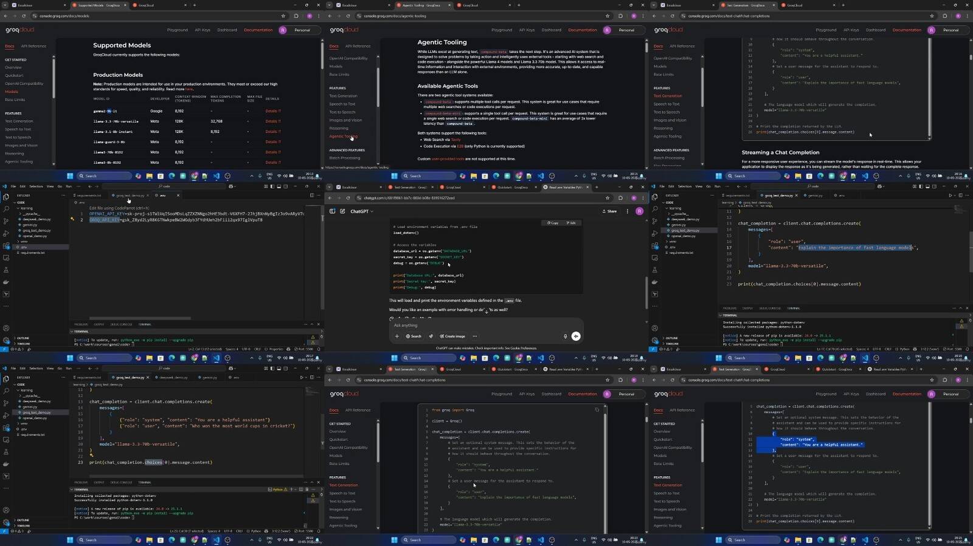Open ChatGPT conversation options kebab menu
Image resolution: width=973 pixels, height=546 pixels.
(x=628, y=211)
